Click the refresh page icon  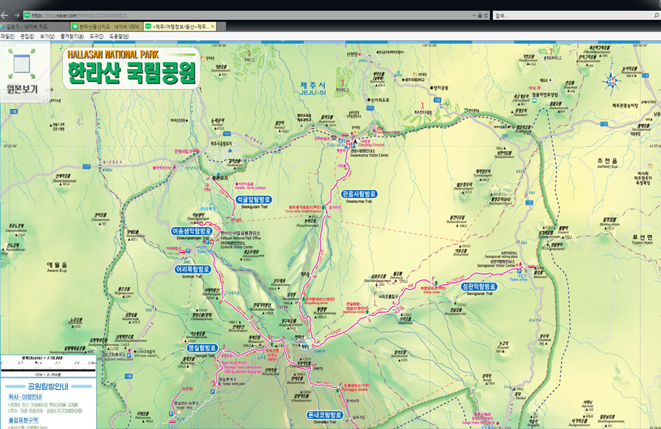pos(485,15)
